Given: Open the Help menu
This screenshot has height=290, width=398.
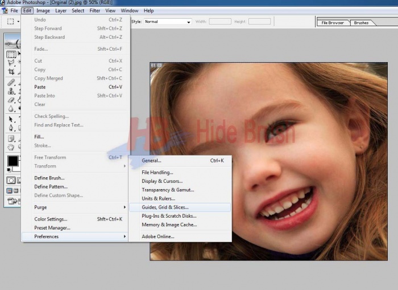Looking at the screenshot, I should pos(149,11).
